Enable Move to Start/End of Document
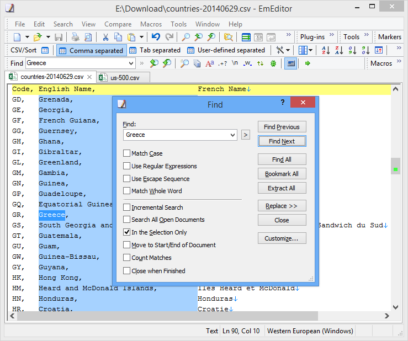408x341 pixels. (x=127, y=245)
